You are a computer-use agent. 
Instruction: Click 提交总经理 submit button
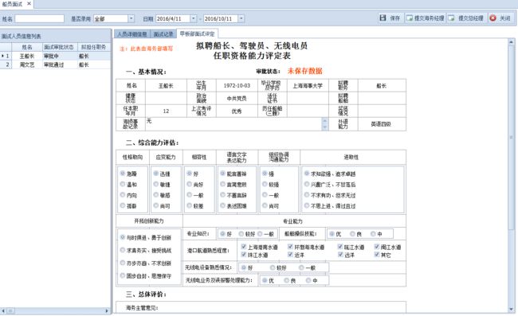tap(466, 18)
